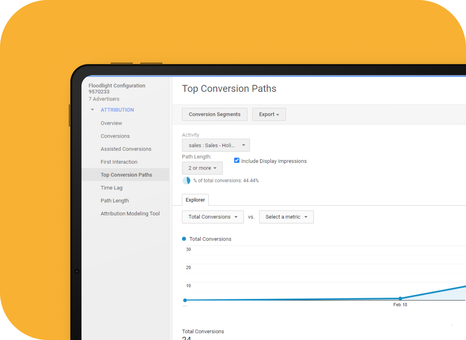Go to Conversions in the sidebar
Image resolution: width=466 pixels, height=340 pixels.
[x=115, y=136]
